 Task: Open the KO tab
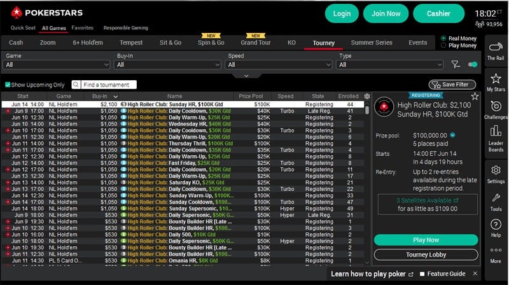click(291, 43)
